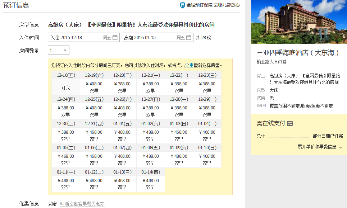Click the 01-02(六) date header
This screenshot has width=347, height=208.
pos(151,124)
